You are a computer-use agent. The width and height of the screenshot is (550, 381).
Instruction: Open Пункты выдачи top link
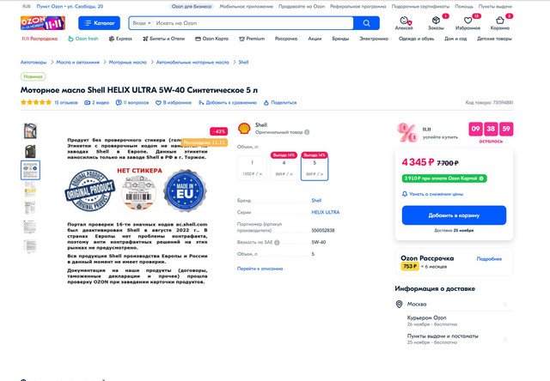(x=495, y=6)
